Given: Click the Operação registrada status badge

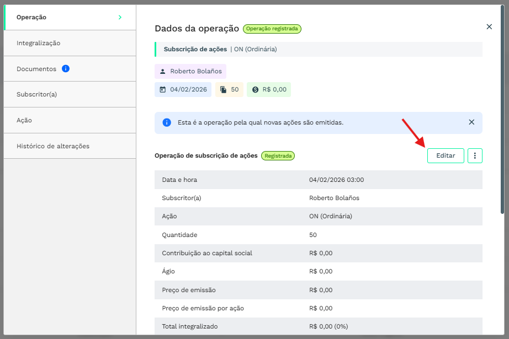Looking at the screenshot, I should [272, 29].
